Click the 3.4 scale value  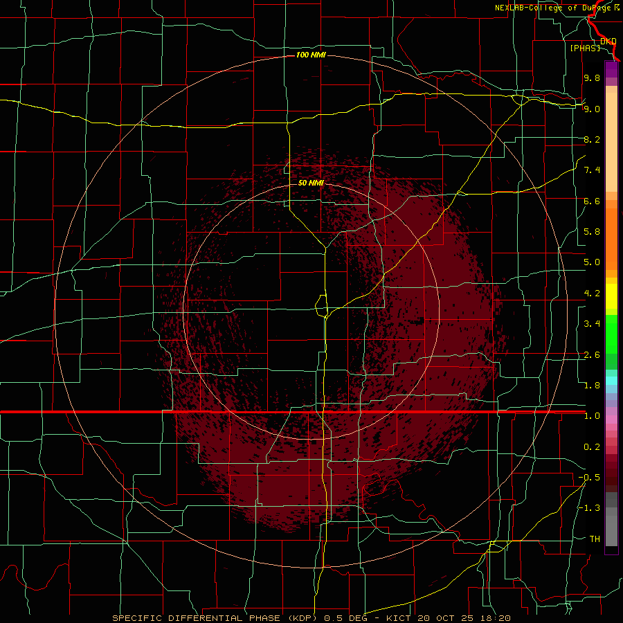pyautogui.click(x=592, y=324)
